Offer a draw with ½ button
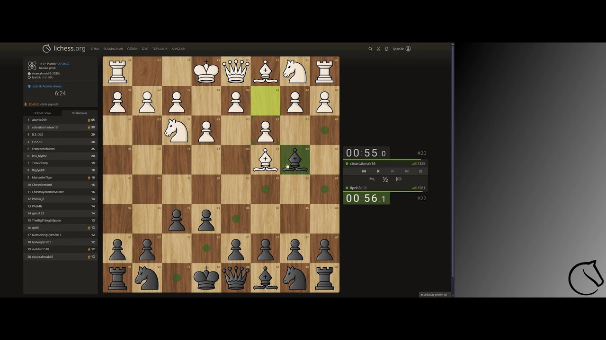The height and width of the screenshot is (340, 606). [x=385, y=179]
